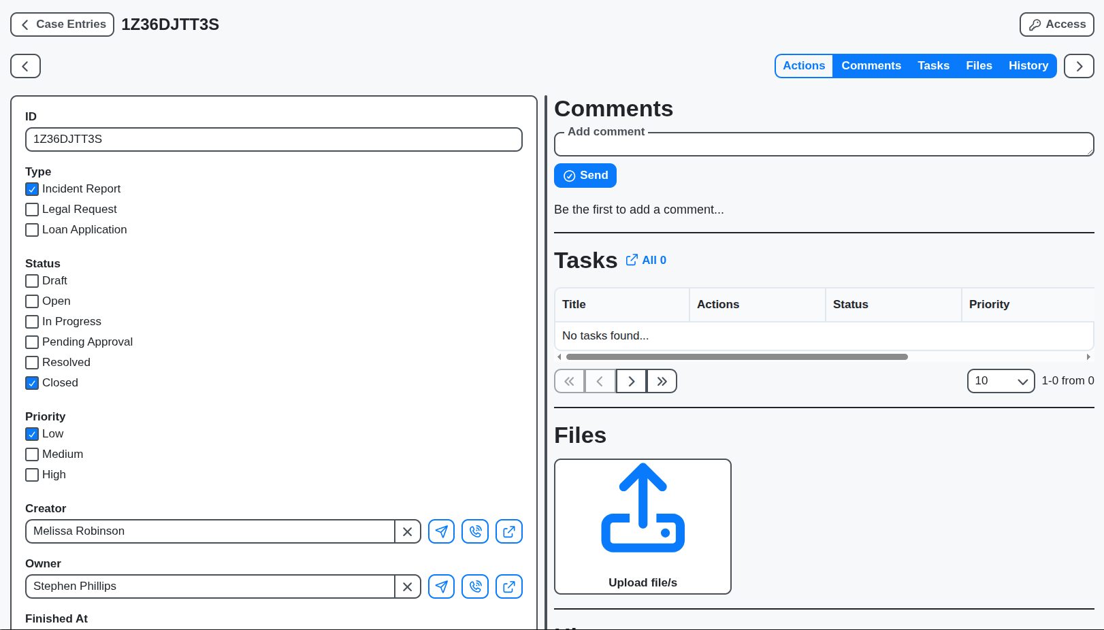Go back to Case Entries
Screen dimensions: 1104x630
point(62,24)
